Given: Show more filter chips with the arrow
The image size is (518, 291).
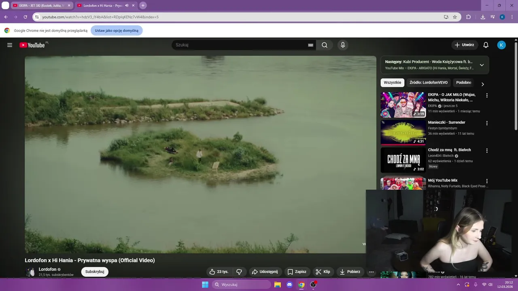Looking at the screenshot, I should (482, 84).
